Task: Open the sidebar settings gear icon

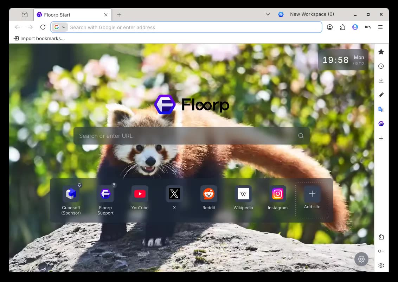Action: [381, 265]
